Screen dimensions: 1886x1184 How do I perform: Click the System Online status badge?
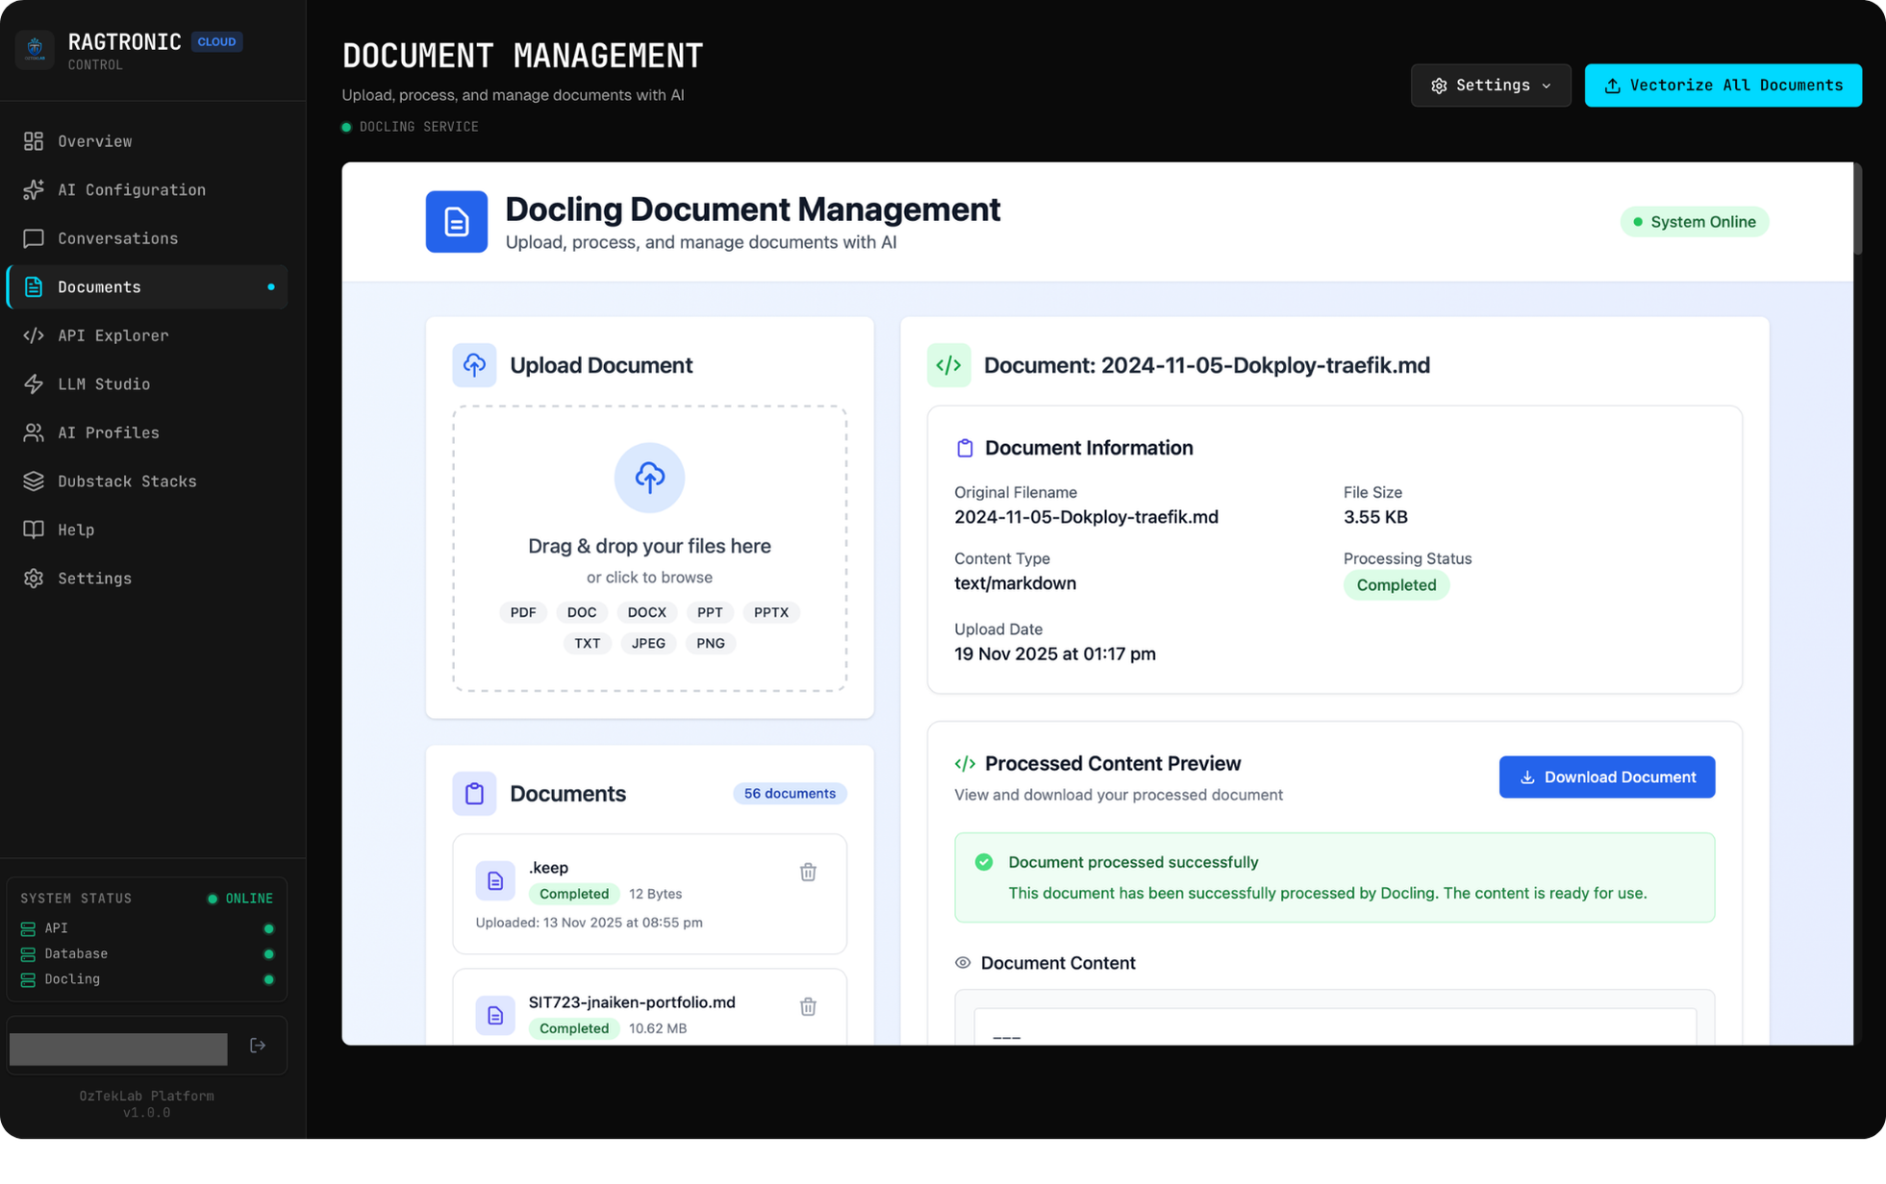pyautogui.click(x=1694, y=221)
